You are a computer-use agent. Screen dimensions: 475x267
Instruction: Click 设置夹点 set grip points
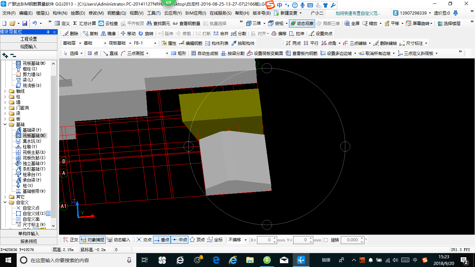click(x=321, y=33)
